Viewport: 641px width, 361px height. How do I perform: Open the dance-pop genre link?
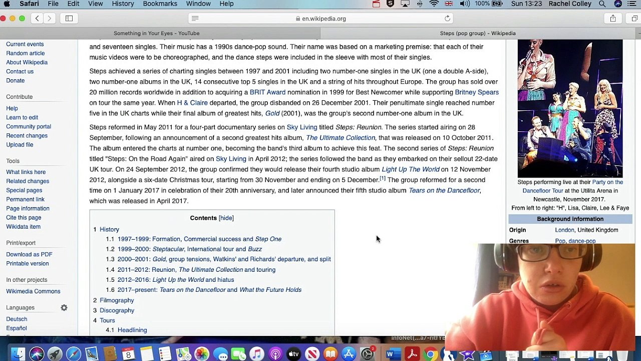[582, 241]
